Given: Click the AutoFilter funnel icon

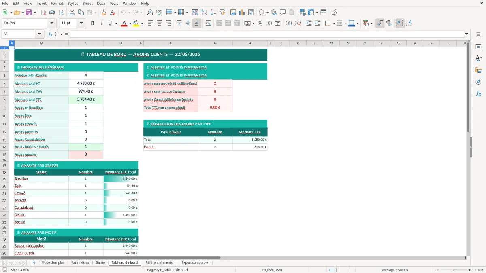Looking at the screenshot, I should [222, 13].
